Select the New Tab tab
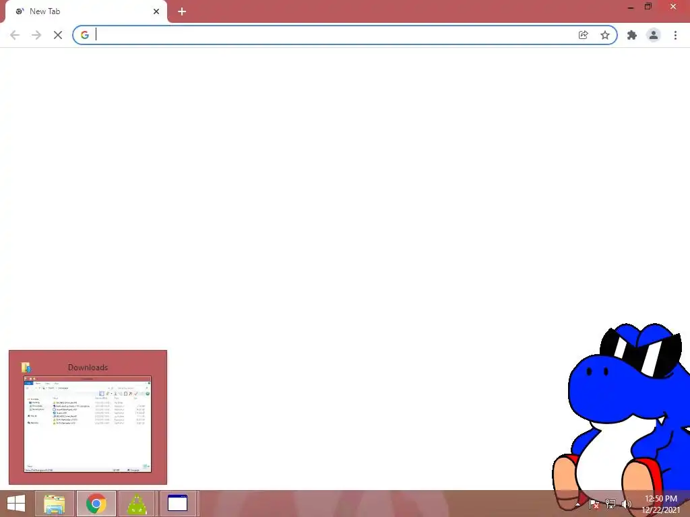 [86, 11]
